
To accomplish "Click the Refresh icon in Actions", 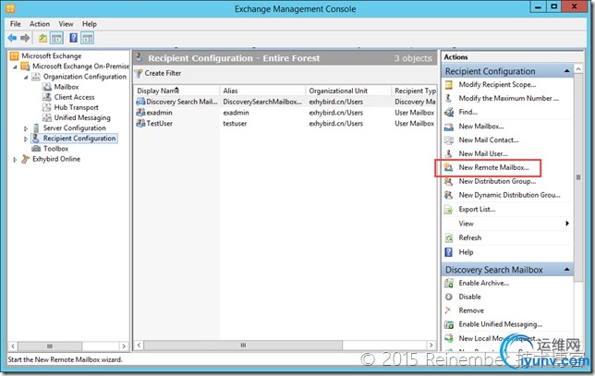I will pos(449,238).
